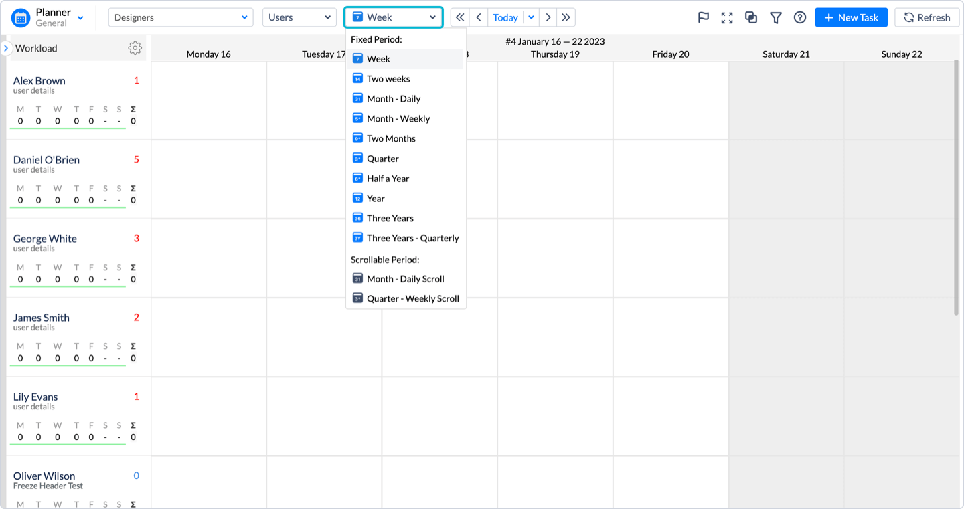The width and height of the screenshot is (964, 509).
Task: Go to next period single arrow
Action: [x=548, y=17]
